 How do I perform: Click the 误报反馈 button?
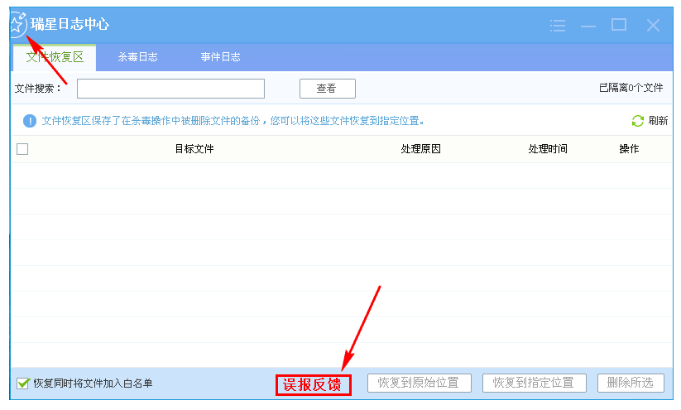pyautogui.click(x=313, y=385)
